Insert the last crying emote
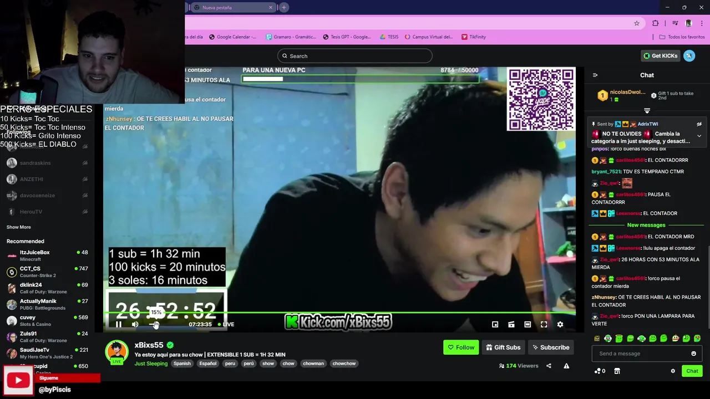 [697, 338]
